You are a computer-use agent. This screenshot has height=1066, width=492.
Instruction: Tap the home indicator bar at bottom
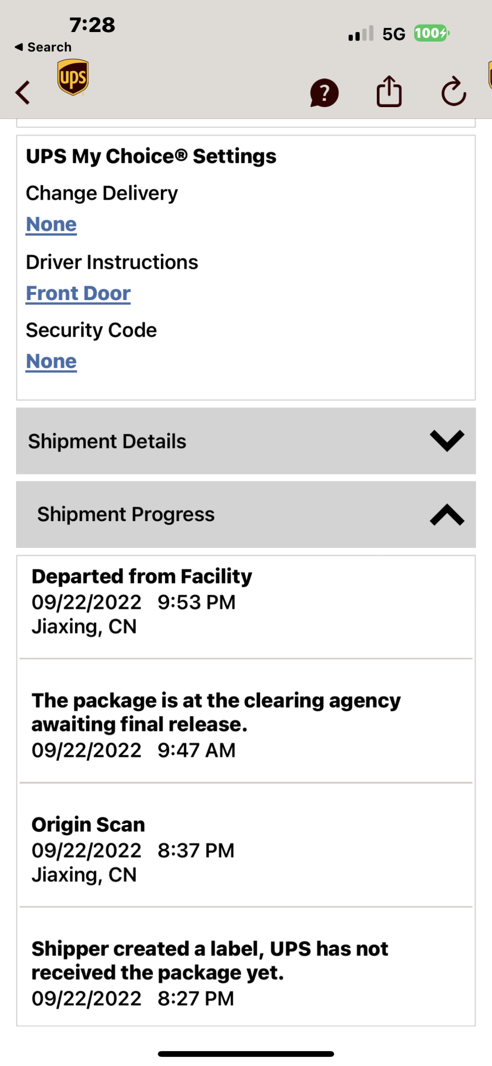246,1054
